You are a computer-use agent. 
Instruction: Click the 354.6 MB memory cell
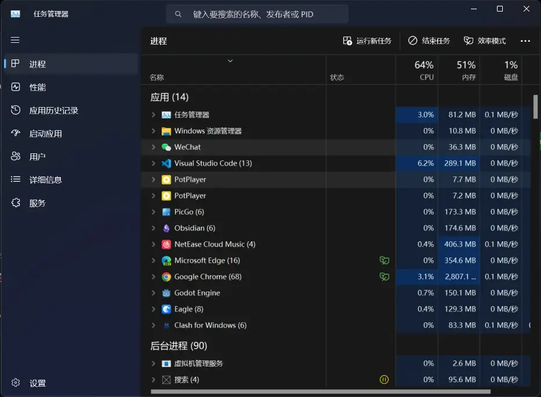(x=459, y=260)
